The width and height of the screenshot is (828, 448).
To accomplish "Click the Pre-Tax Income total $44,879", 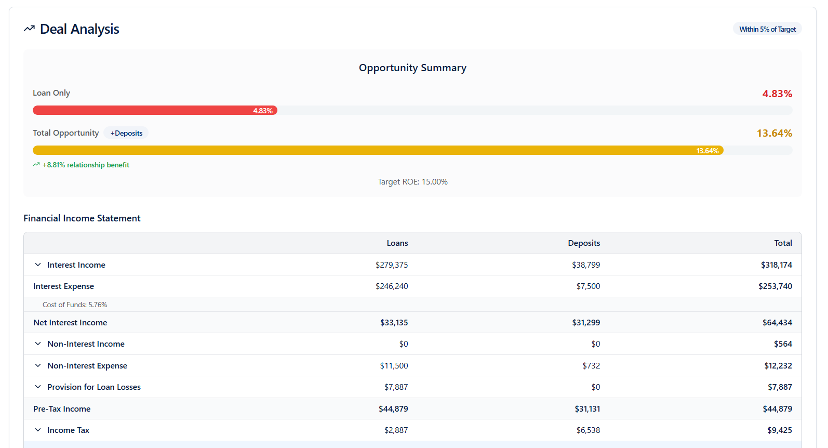I will (x=777, y=409).
